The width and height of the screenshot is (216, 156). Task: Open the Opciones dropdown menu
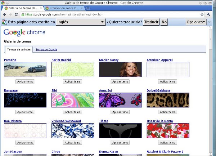(x=196, y=22)
